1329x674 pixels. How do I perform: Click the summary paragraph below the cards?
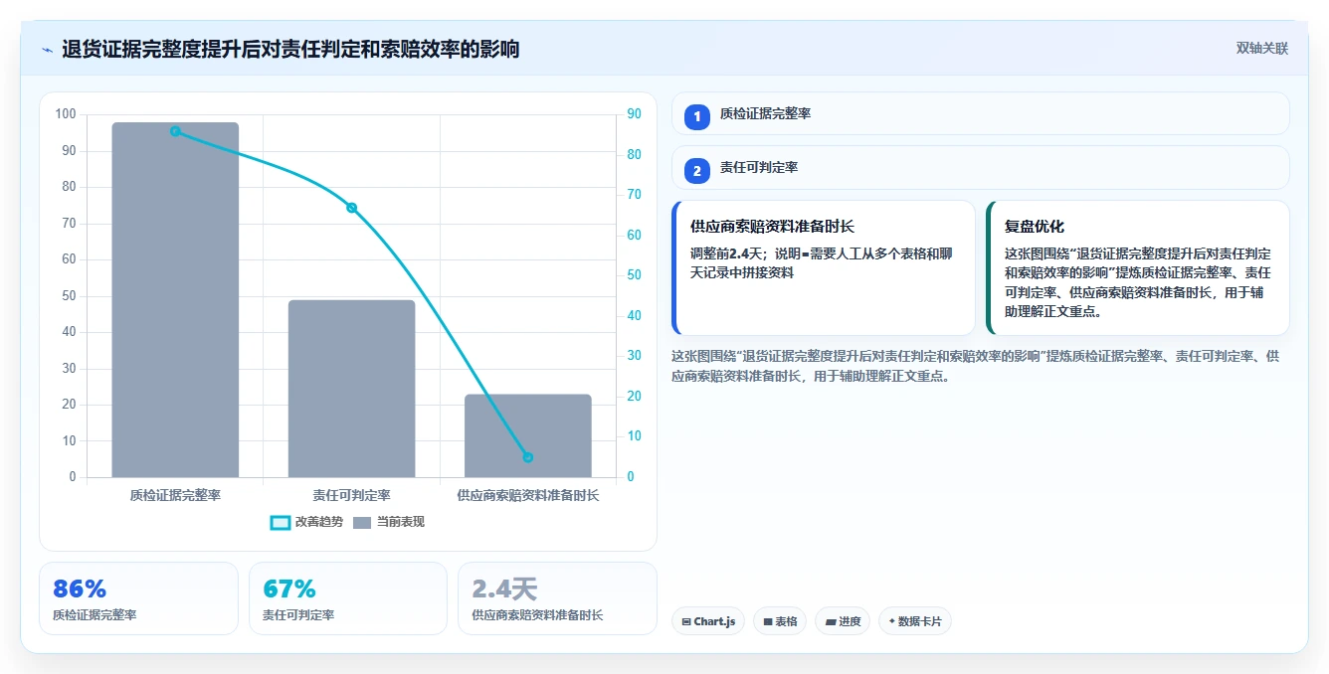pyautogui.click(x=975, y=366)
